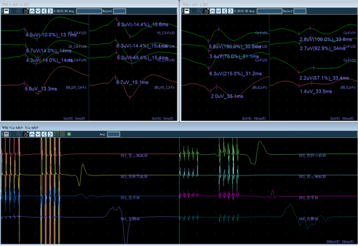This screenshot has height=246, width=358.
Task: Click the 9.7uV_15.1ms baseline marker label
Action: tap(132, 82)
